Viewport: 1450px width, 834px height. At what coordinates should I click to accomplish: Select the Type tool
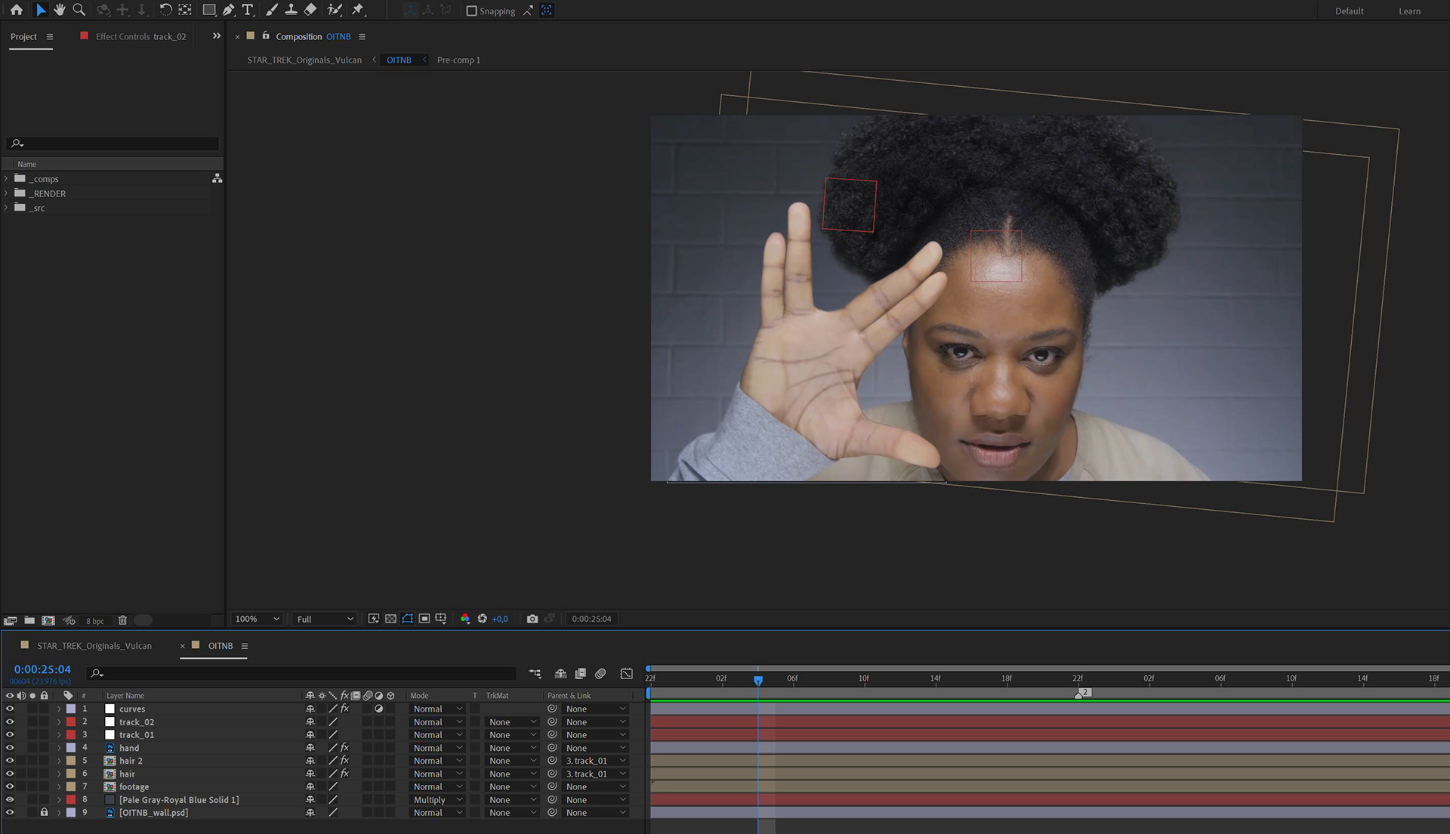tap(247, 10)
